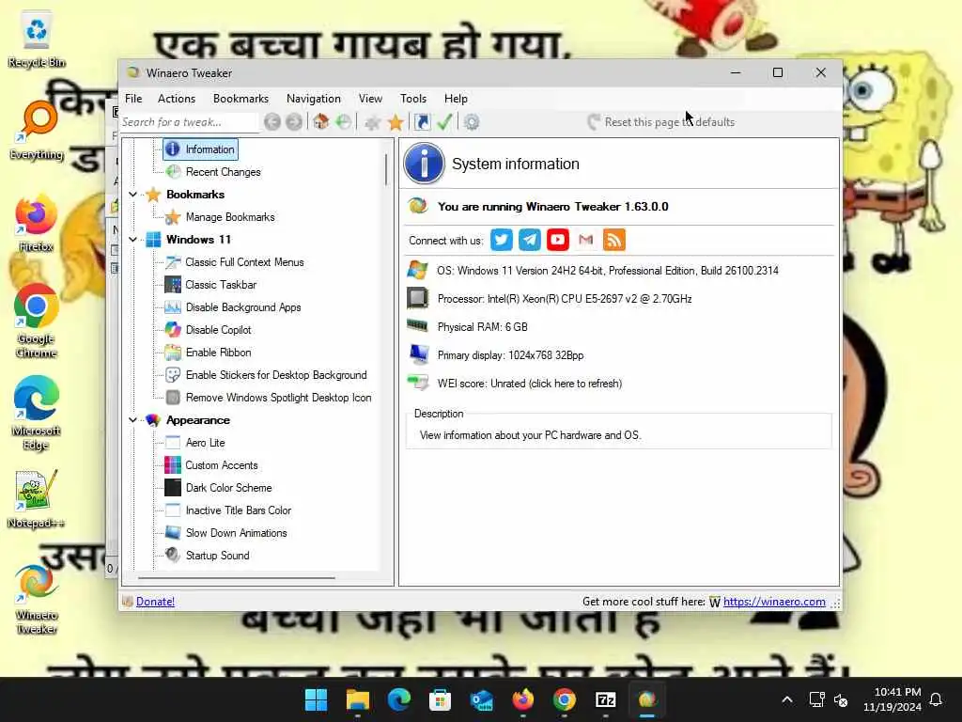Open the File menu
Image resolution: width=962 pixels, height=722 pixels.
point(133,98)
